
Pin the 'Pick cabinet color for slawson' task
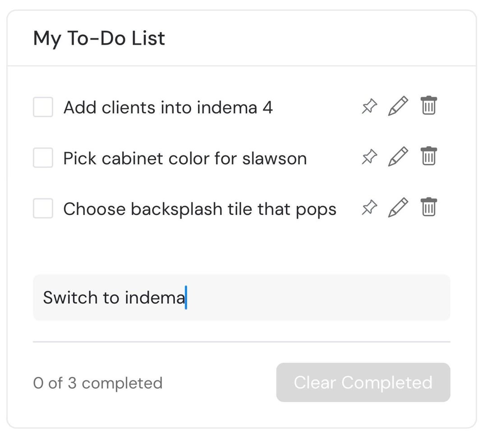click(x=369, y=157)
